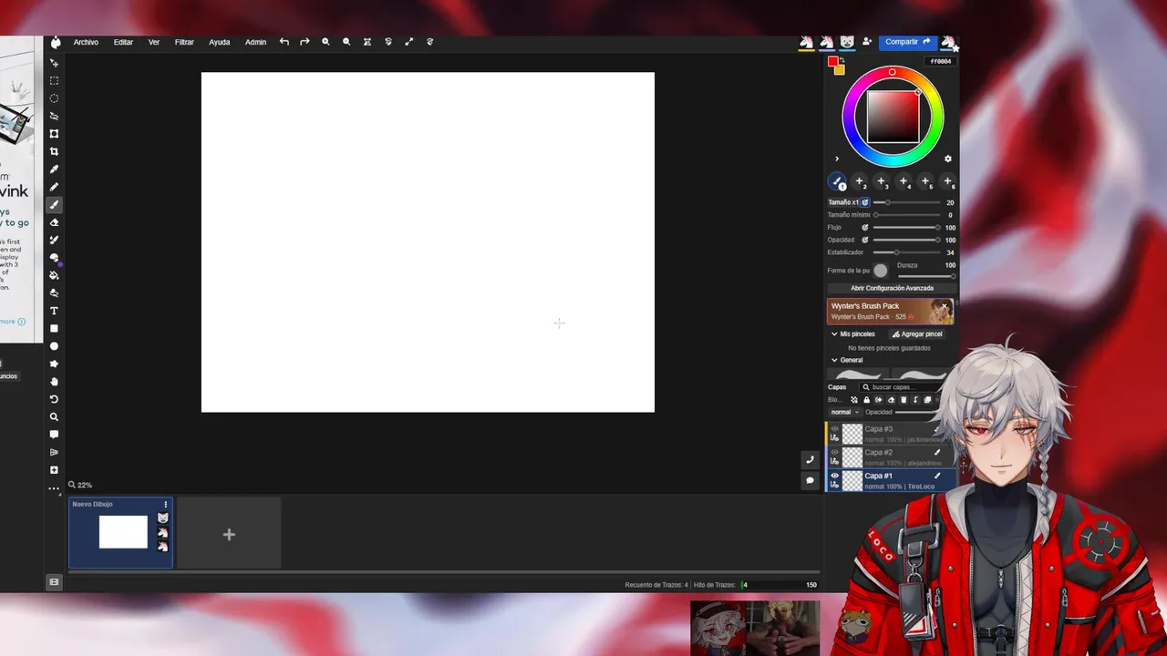The image size is (1167, 656).
Task: Toggle transparency lock checkerboard icon in Capas
Action: point(854,400)
